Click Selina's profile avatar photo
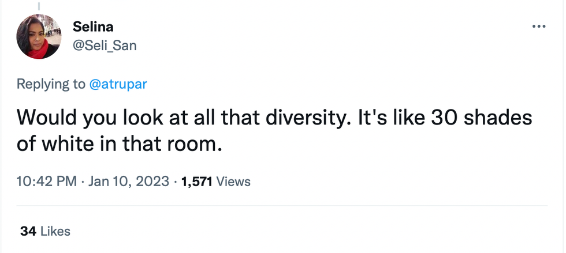This screenshot has height=253, width=566. [39, 36]
